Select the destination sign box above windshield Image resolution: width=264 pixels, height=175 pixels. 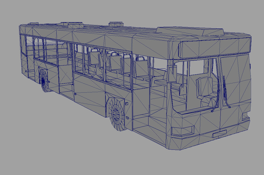pos(215,48)
